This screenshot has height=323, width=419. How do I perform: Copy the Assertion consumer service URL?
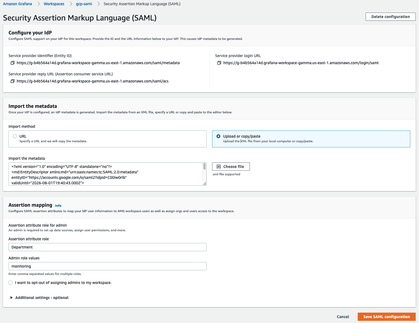12,81
